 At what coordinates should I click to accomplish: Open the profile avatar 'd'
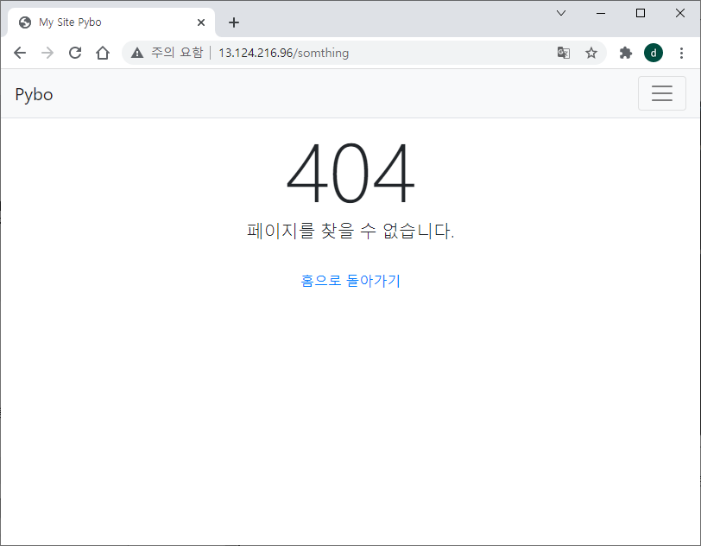(654, 53)
